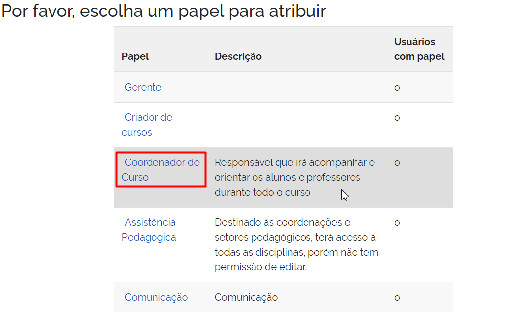This screenshot has height=317, width=510.
Task: Click the user count in Criador de cursos row
Action: [x=397, y=118]
